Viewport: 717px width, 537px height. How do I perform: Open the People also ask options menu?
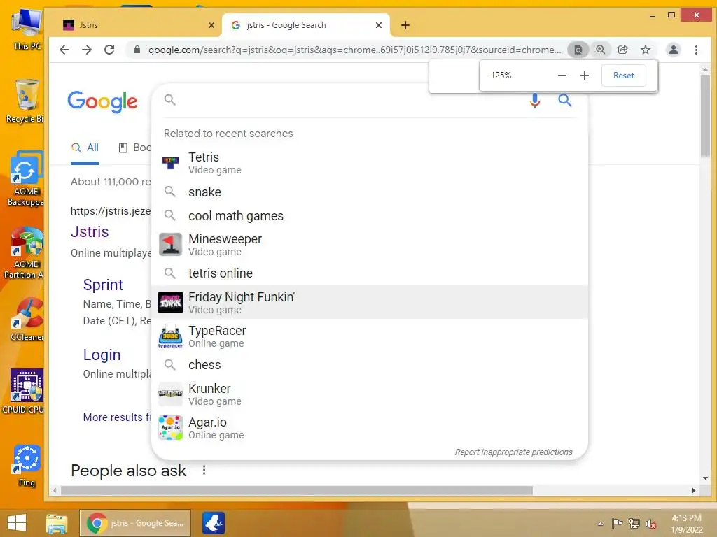pyautogui.click(x=204, y=470)
